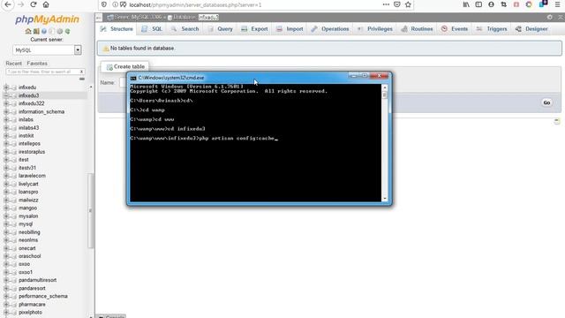Click the browser address bar
The width and height of the screenshot is (565, 318).
(x=252, y=4)
